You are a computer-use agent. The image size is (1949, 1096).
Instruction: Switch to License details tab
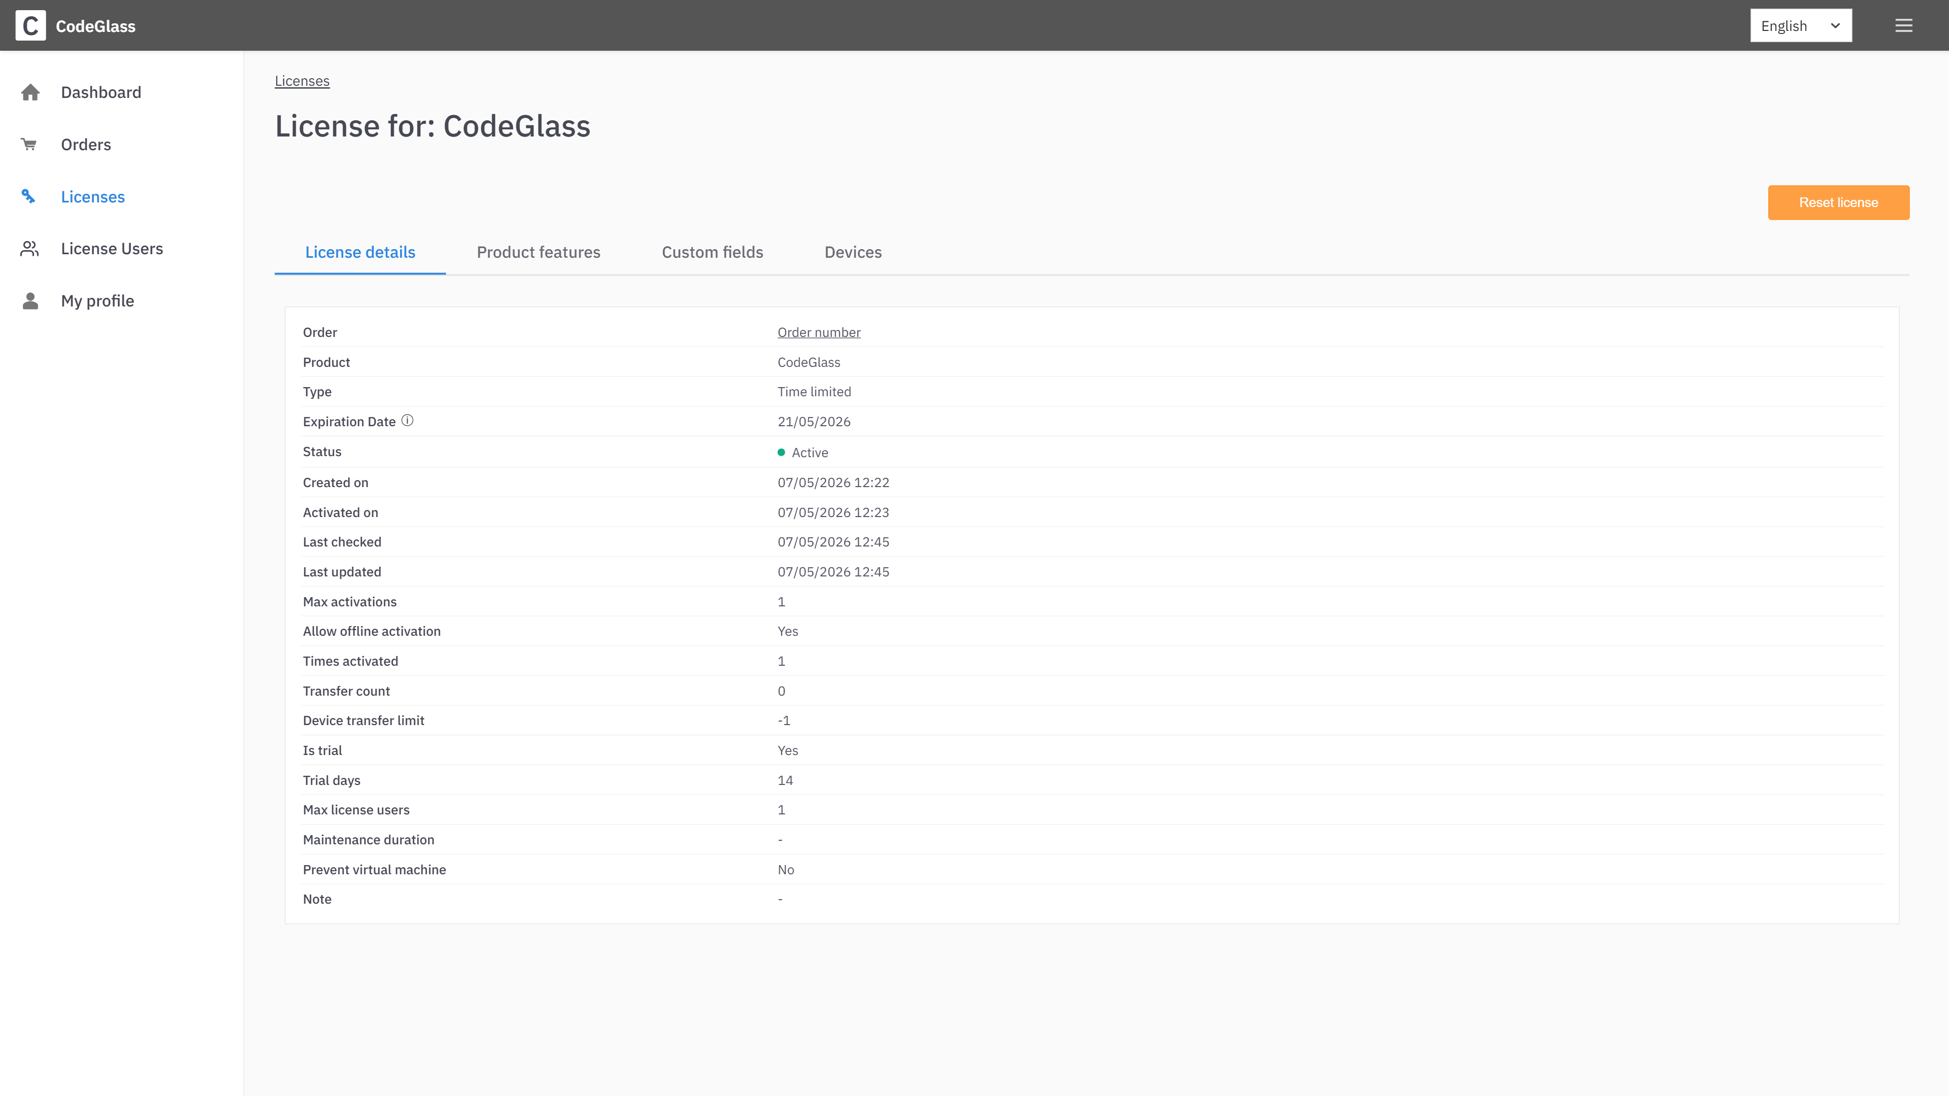[360, 252]
